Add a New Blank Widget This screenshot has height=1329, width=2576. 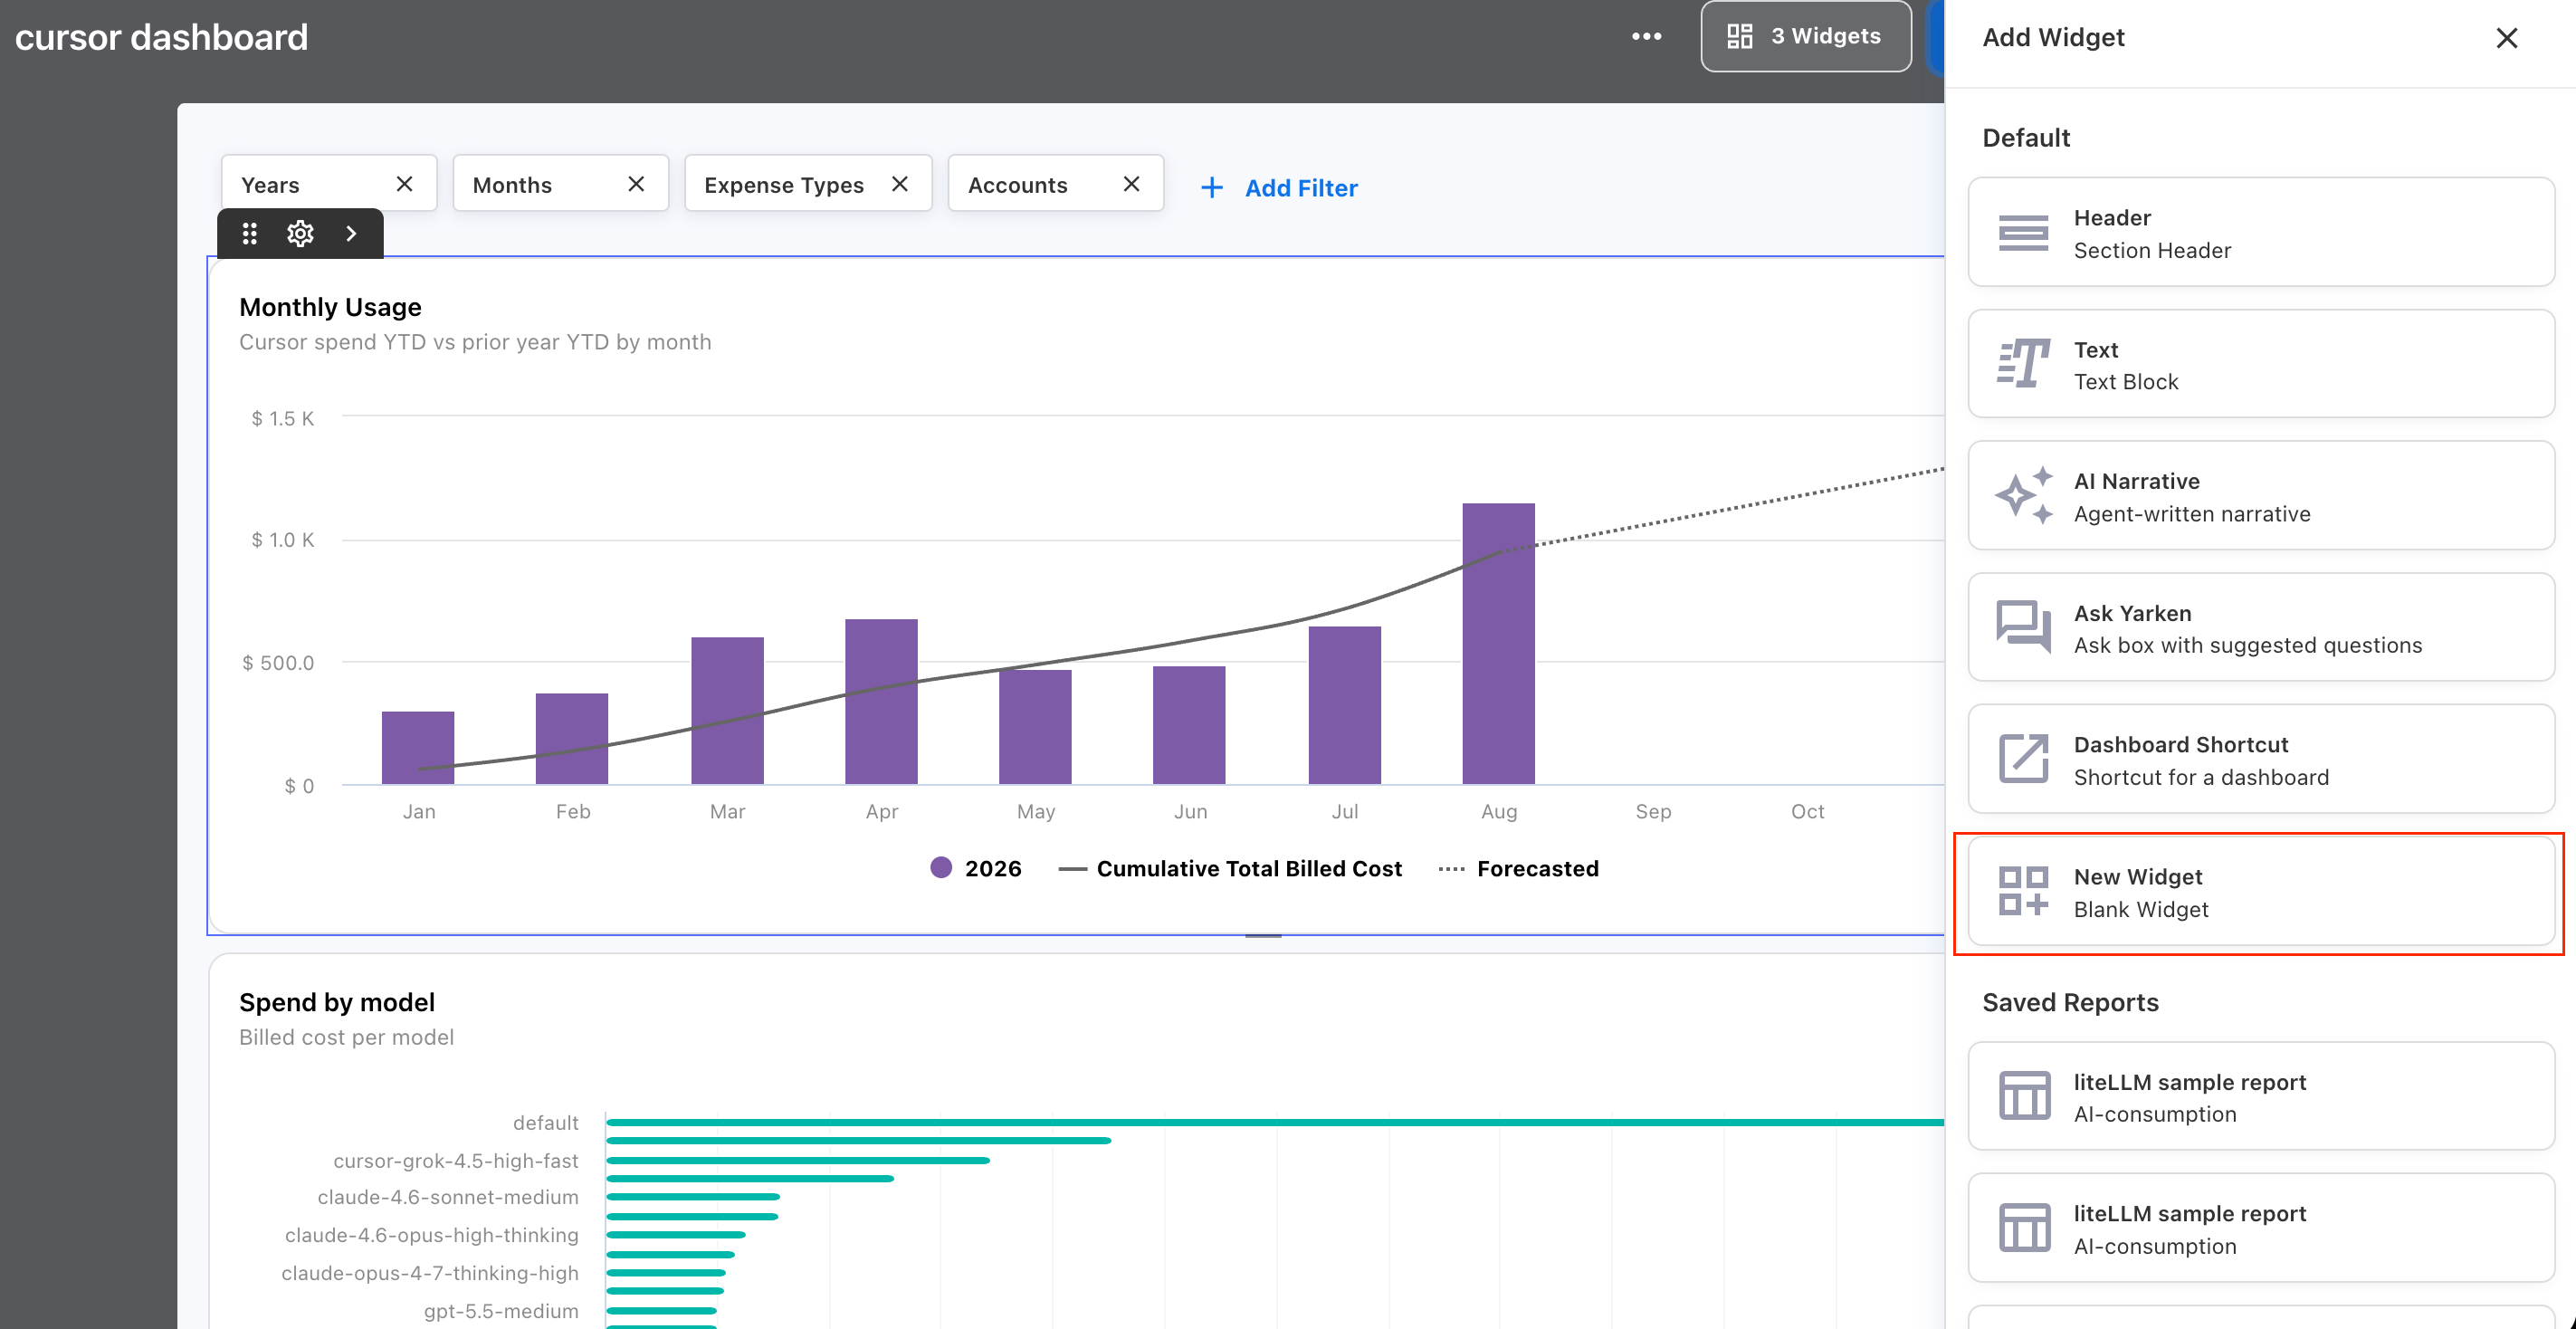[x=2260, y=892]
